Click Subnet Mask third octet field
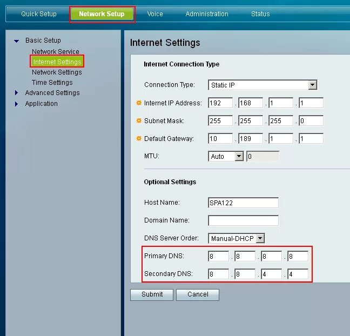The width and height of the screenshot is (350, 336). pyautogui.click(x=281, y=120)
